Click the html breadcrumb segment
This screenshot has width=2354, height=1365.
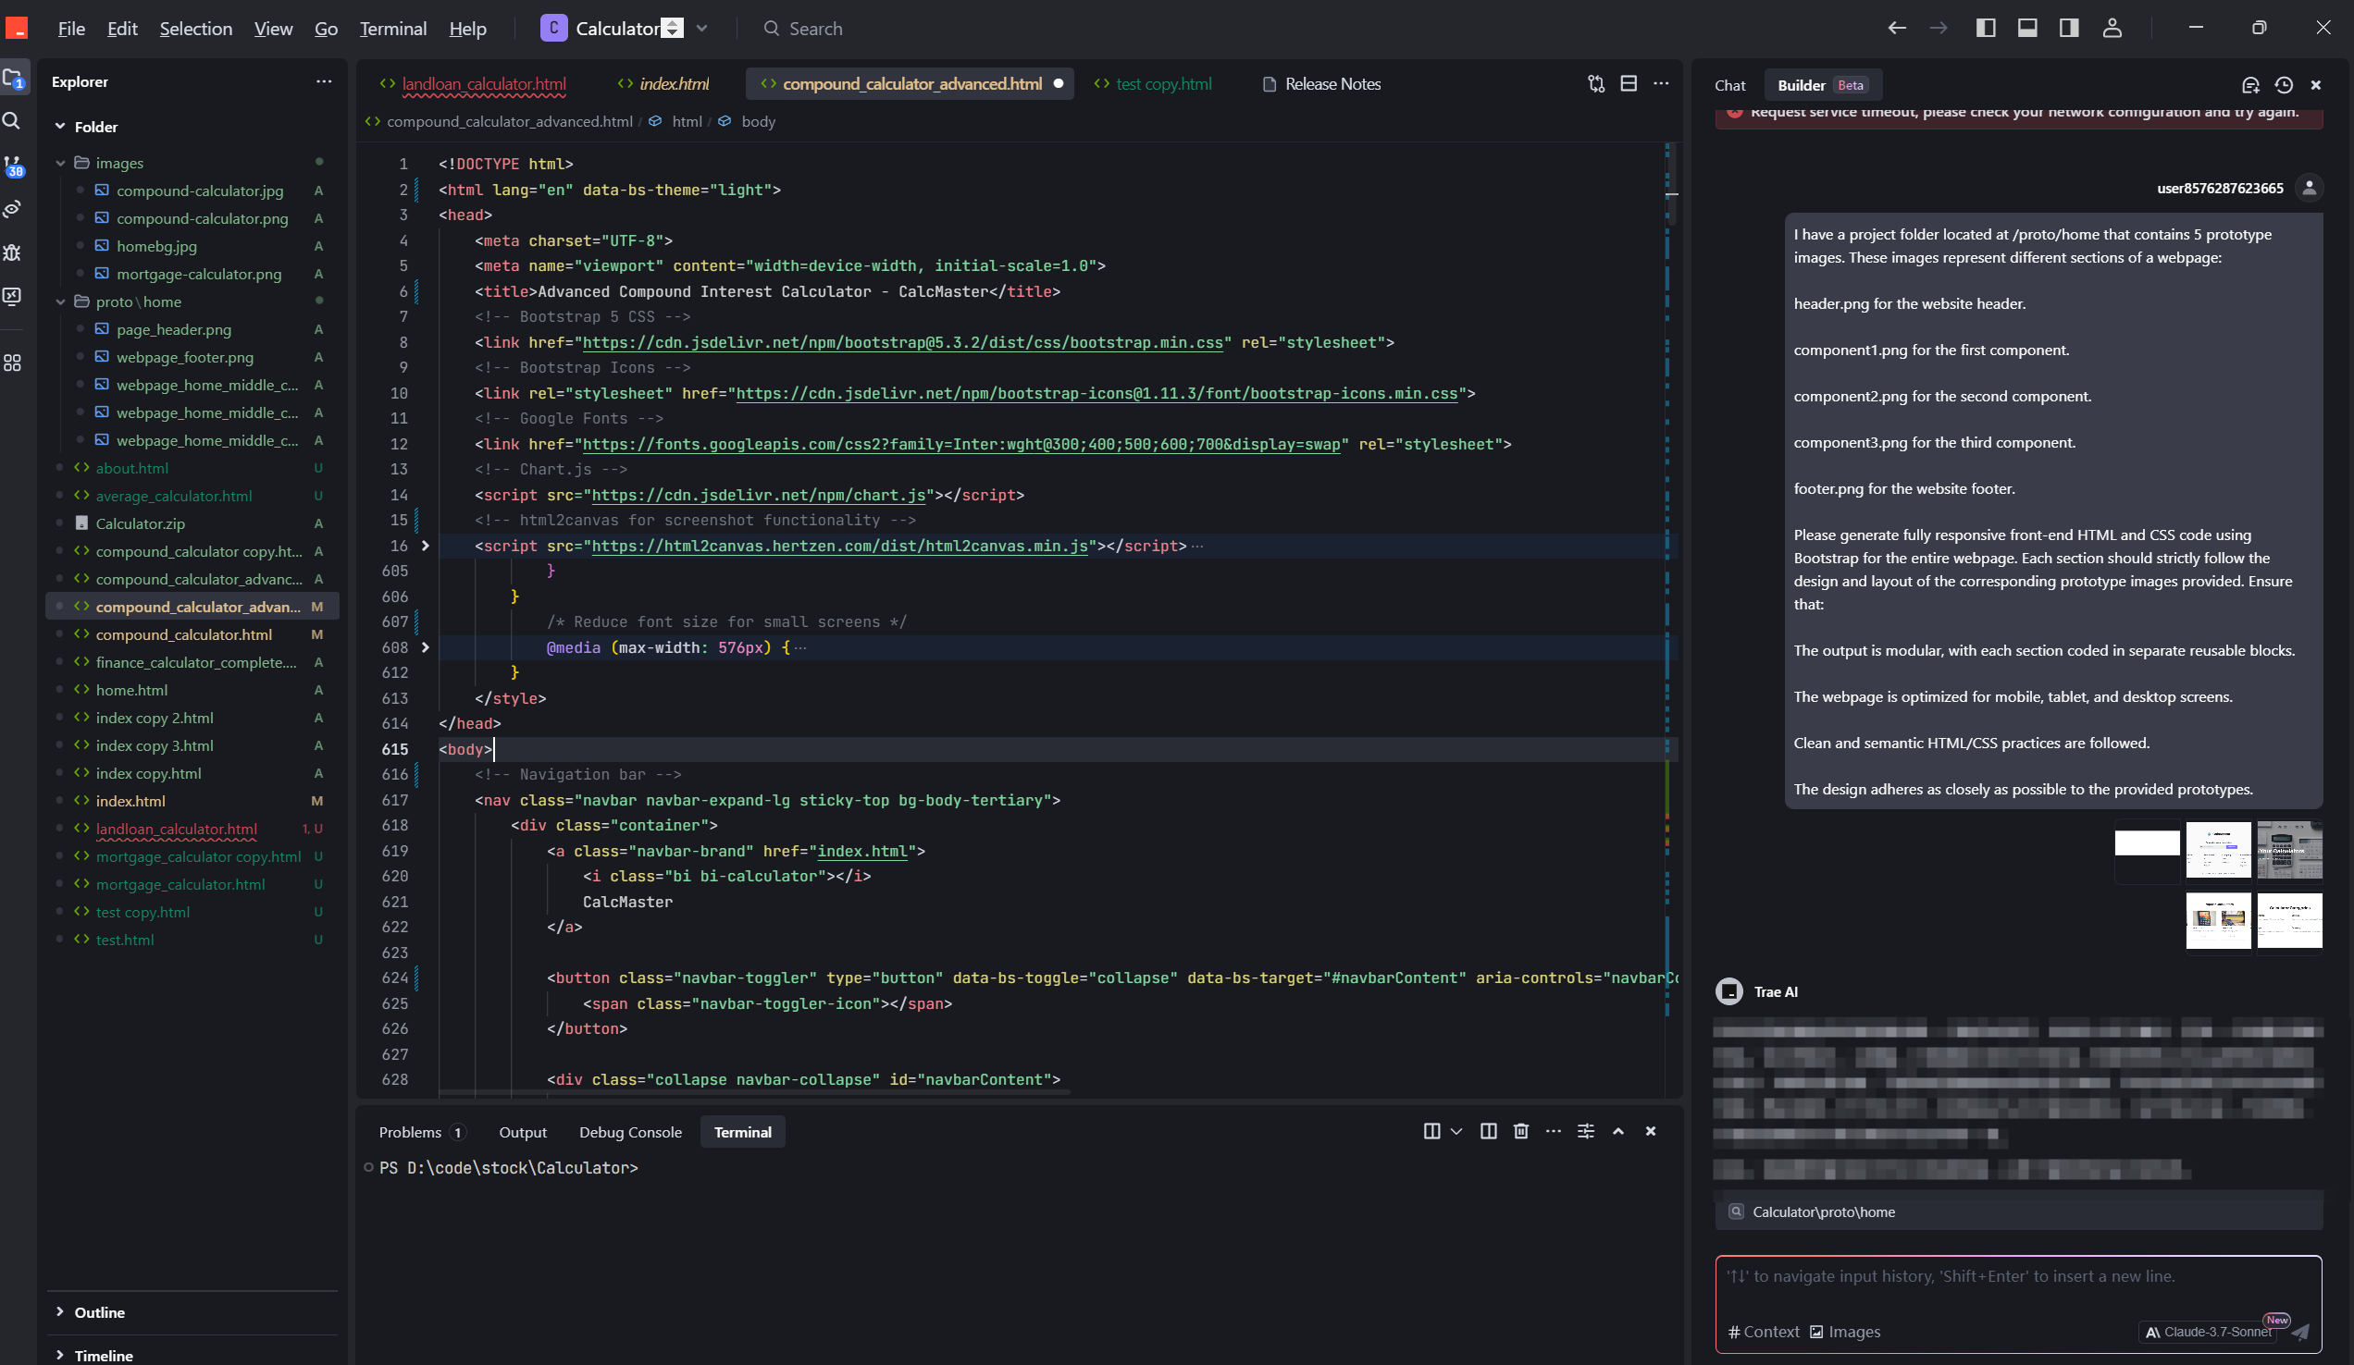coord(687,121)
